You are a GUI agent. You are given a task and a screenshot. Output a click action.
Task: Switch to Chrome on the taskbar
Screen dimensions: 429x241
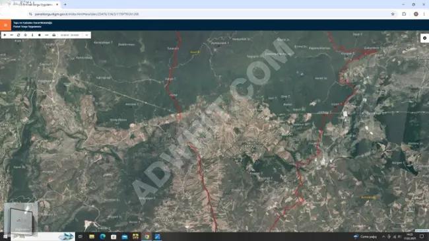(x=147, y=236)
